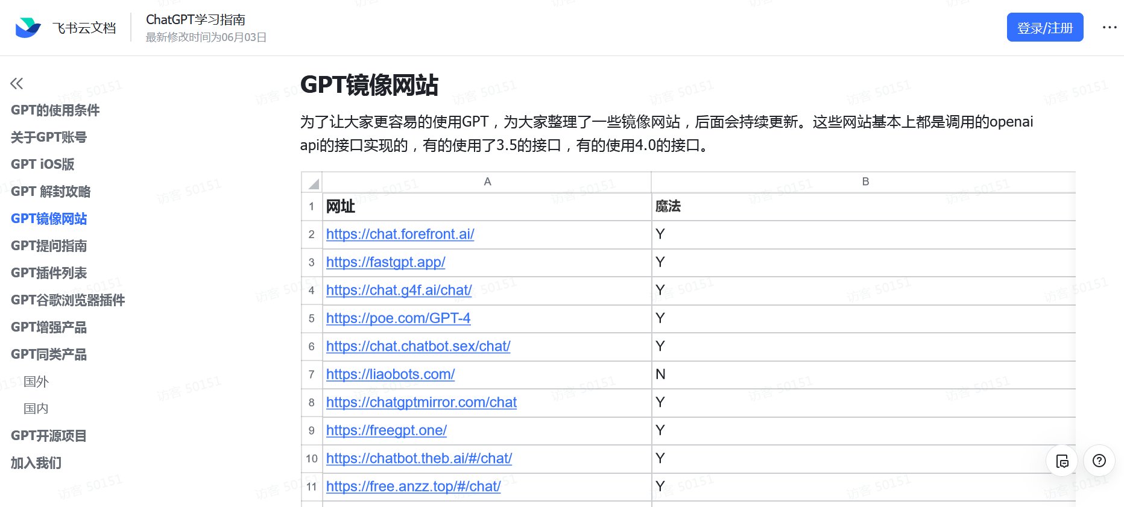The image size is (1124, 507).
Task: Click the N cell in the liaobots row
Action: [864, 375]
